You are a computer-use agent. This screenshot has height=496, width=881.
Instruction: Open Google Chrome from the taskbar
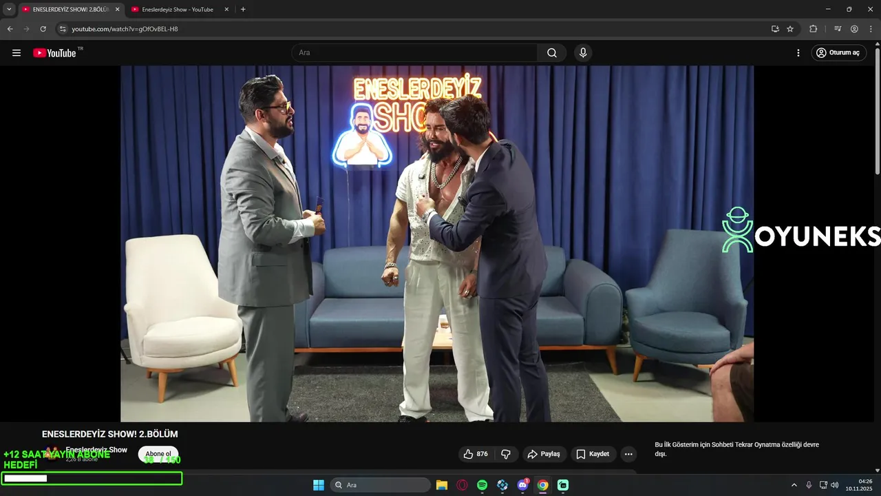tap(543, 485)
